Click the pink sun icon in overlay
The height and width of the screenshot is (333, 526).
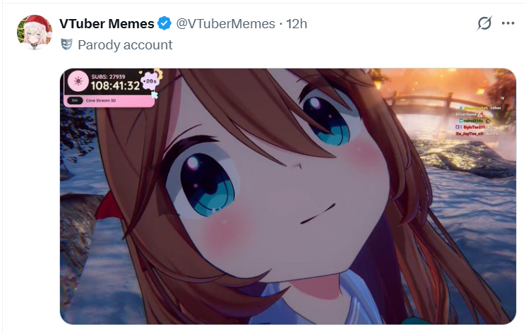pos(78,81)
